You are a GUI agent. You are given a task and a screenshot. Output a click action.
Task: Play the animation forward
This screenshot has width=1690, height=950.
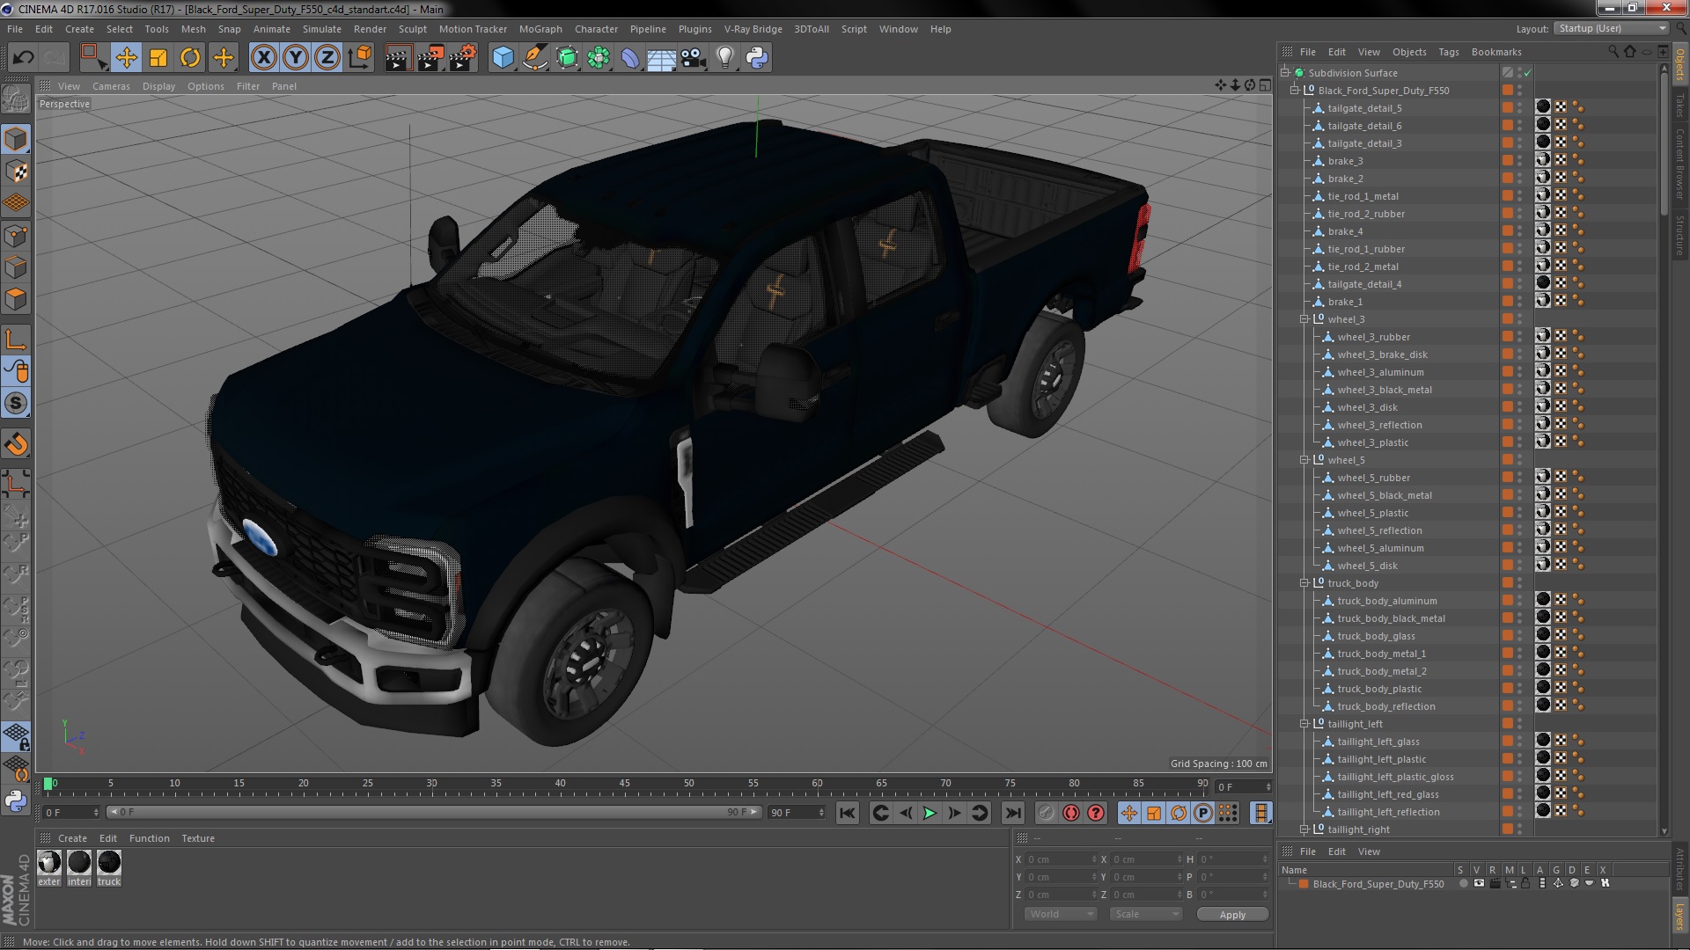pos(929,814)
